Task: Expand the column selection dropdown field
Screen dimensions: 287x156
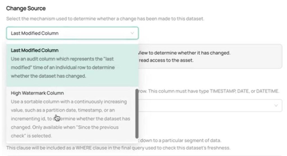Action: (x=210, y=106)
